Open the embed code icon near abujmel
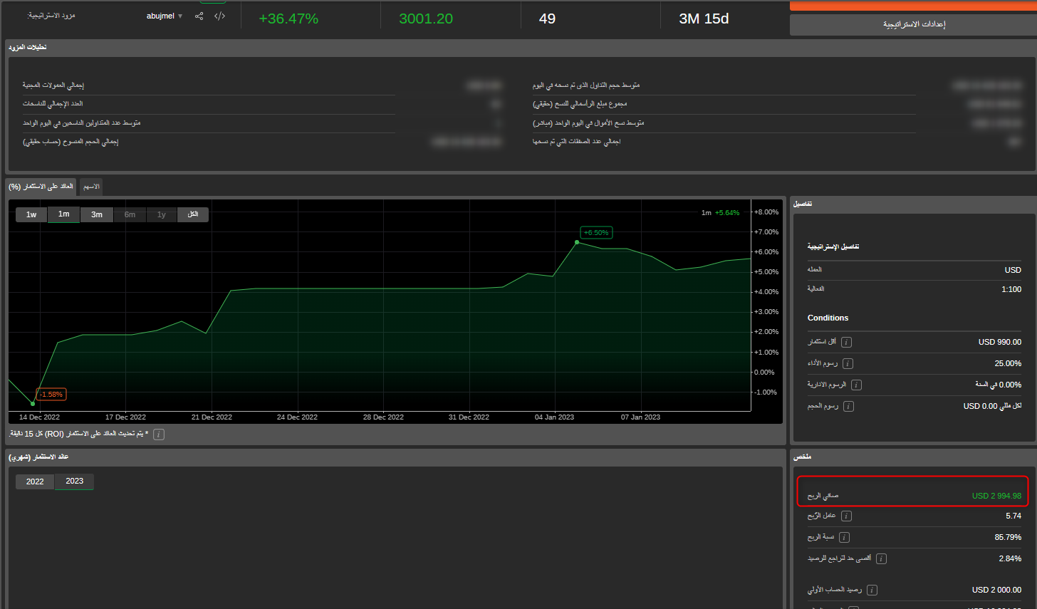This screenshot has width=1037, height=609. coord(219,16)
